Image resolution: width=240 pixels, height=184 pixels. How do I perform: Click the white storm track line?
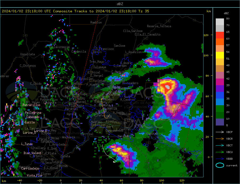click(x=107, y=154)
